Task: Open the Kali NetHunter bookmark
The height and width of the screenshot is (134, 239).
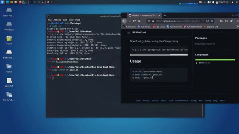Action: 193,26
